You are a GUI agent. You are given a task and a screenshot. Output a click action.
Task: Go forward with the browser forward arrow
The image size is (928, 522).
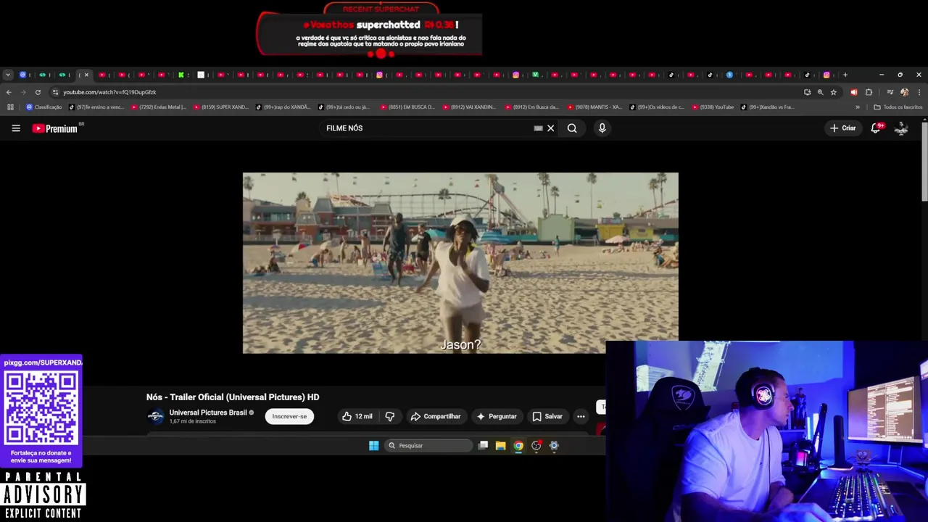click(x=23, y=92)
